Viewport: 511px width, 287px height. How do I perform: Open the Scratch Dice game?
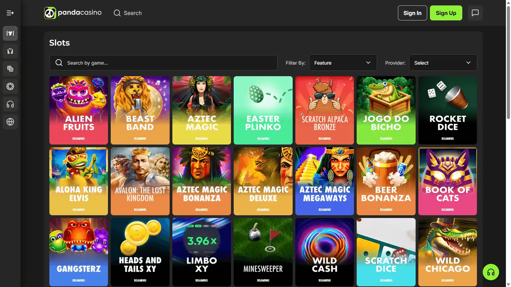[x=386, y=252]
